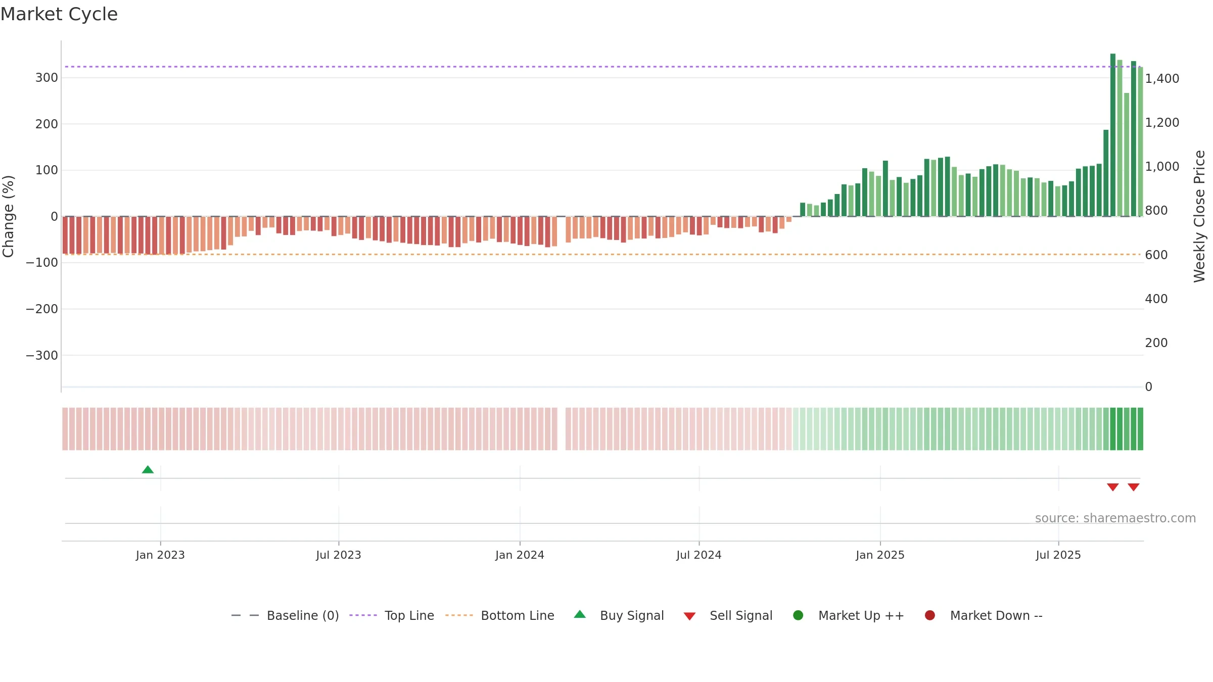Click the Jan 2025 axis label
This screenshot has width=1213, height=682.
click(880, 555)
